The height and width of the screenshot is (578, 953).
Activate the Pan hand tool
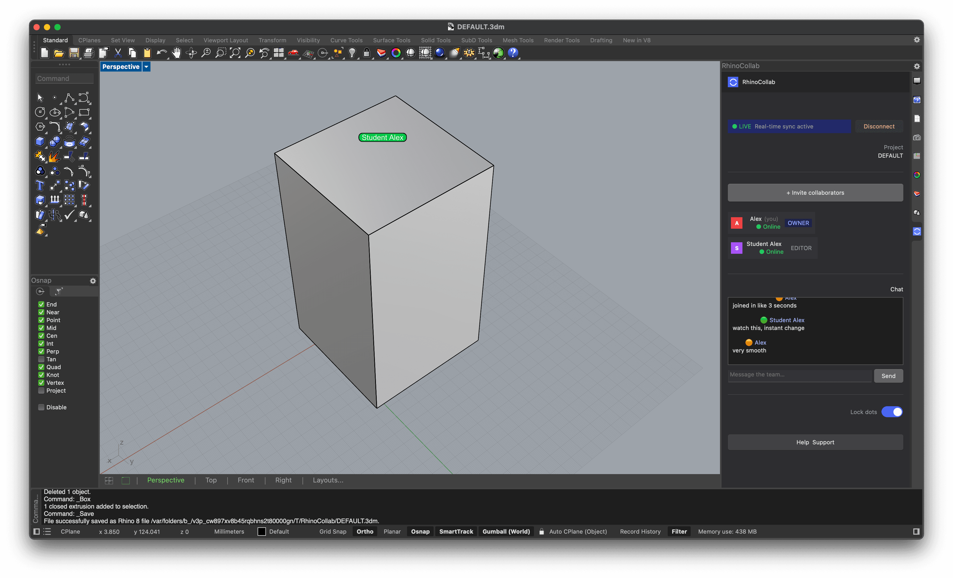[176, 53]
